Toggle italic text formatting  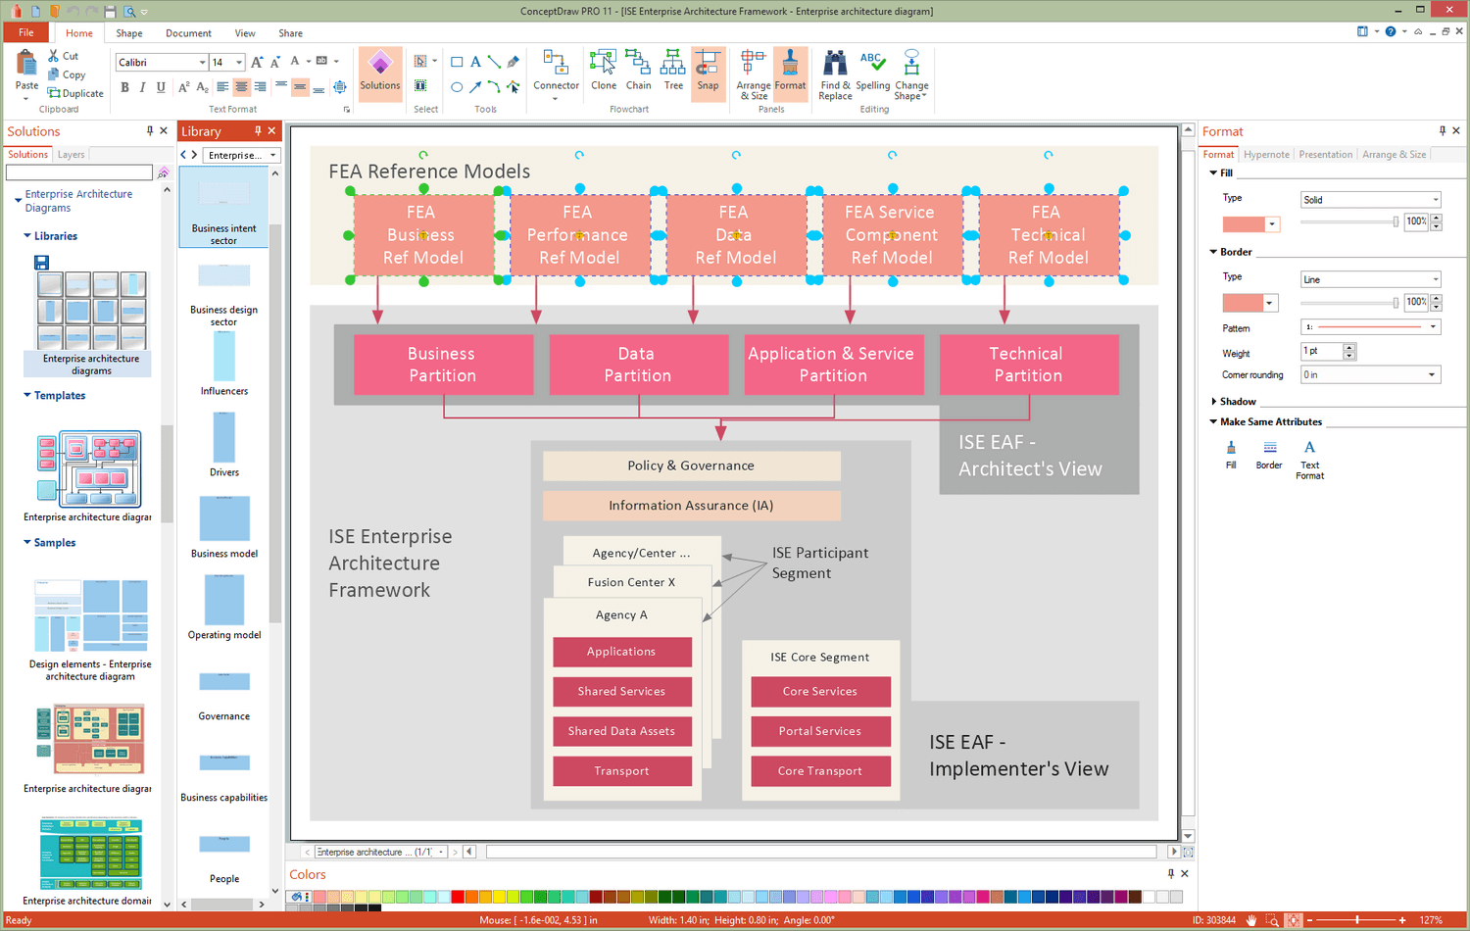click(143, 87)
